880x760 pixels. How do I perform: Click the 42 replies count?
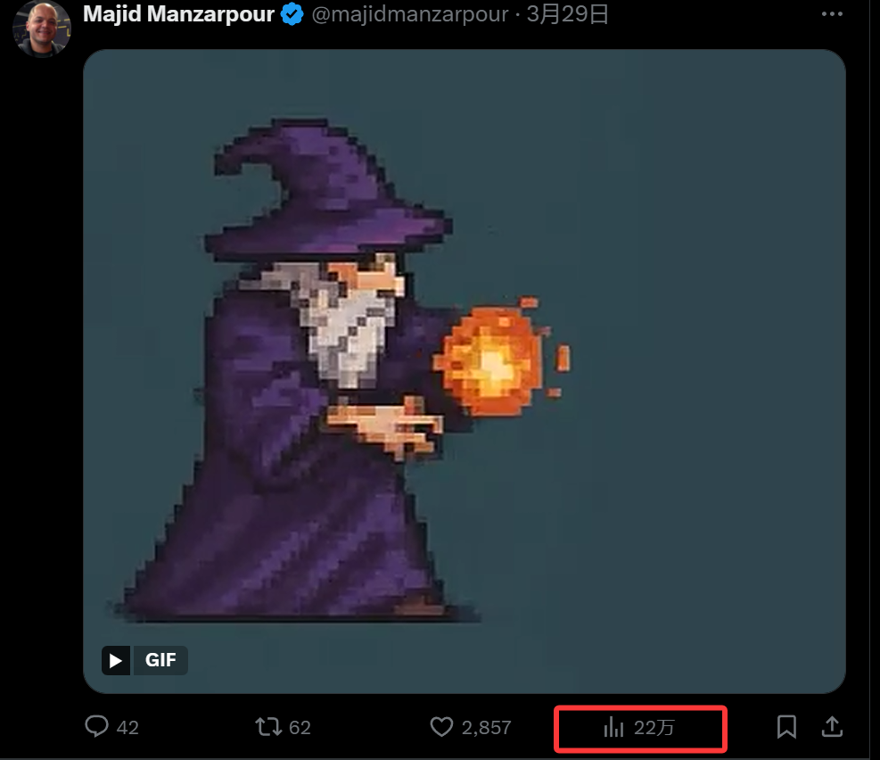[x=127, y=728]
